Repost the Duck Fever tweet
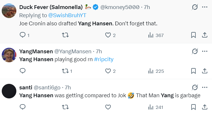The image size is (212, 115). [x=65, y=35]
